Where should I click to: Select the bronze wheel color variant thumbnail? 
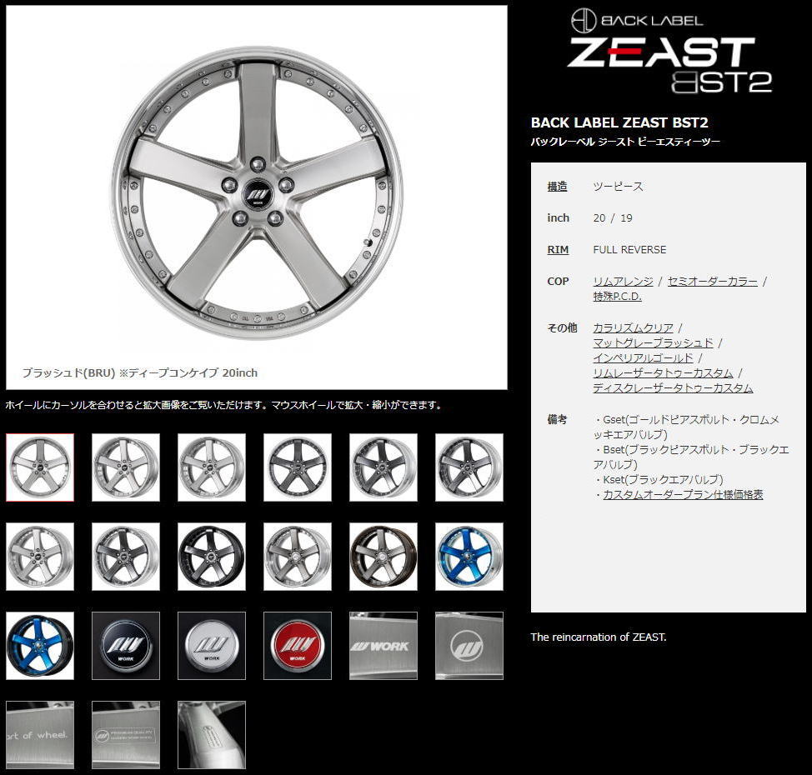click(x=383, y=556)
